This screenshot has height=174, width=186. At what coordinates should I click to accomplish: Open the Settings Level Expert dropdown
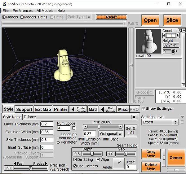click(x=160, y=122)
